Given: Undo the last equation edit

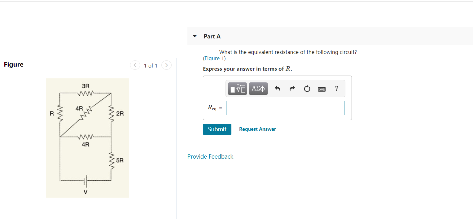Looking at the screenshot, I should (x=277, y=89).
